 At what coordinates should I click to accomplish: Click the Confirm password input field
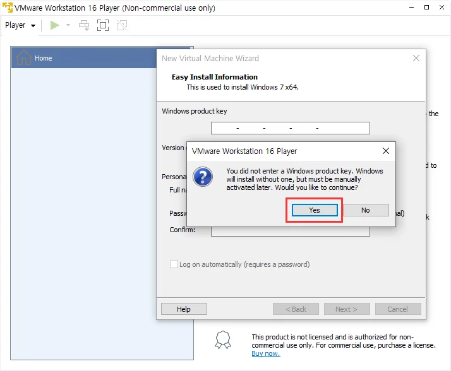[290, 232]
